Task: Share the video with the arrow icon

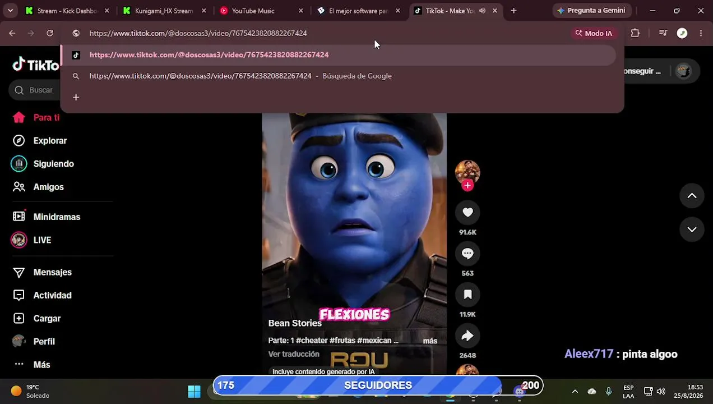Action: click(467, 336)
